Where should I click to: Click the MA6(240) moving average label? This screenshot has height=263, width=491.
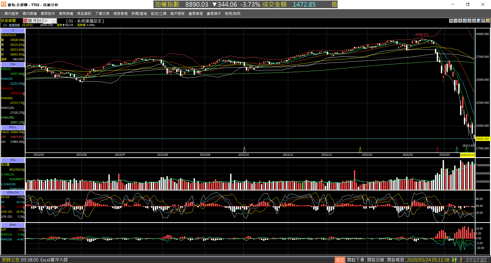8,118
